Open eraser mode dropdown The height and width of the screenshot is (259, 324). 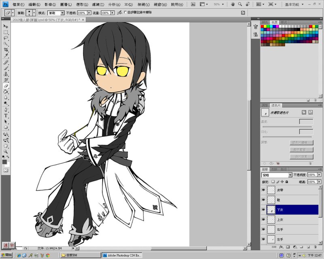tap(62, 13)
